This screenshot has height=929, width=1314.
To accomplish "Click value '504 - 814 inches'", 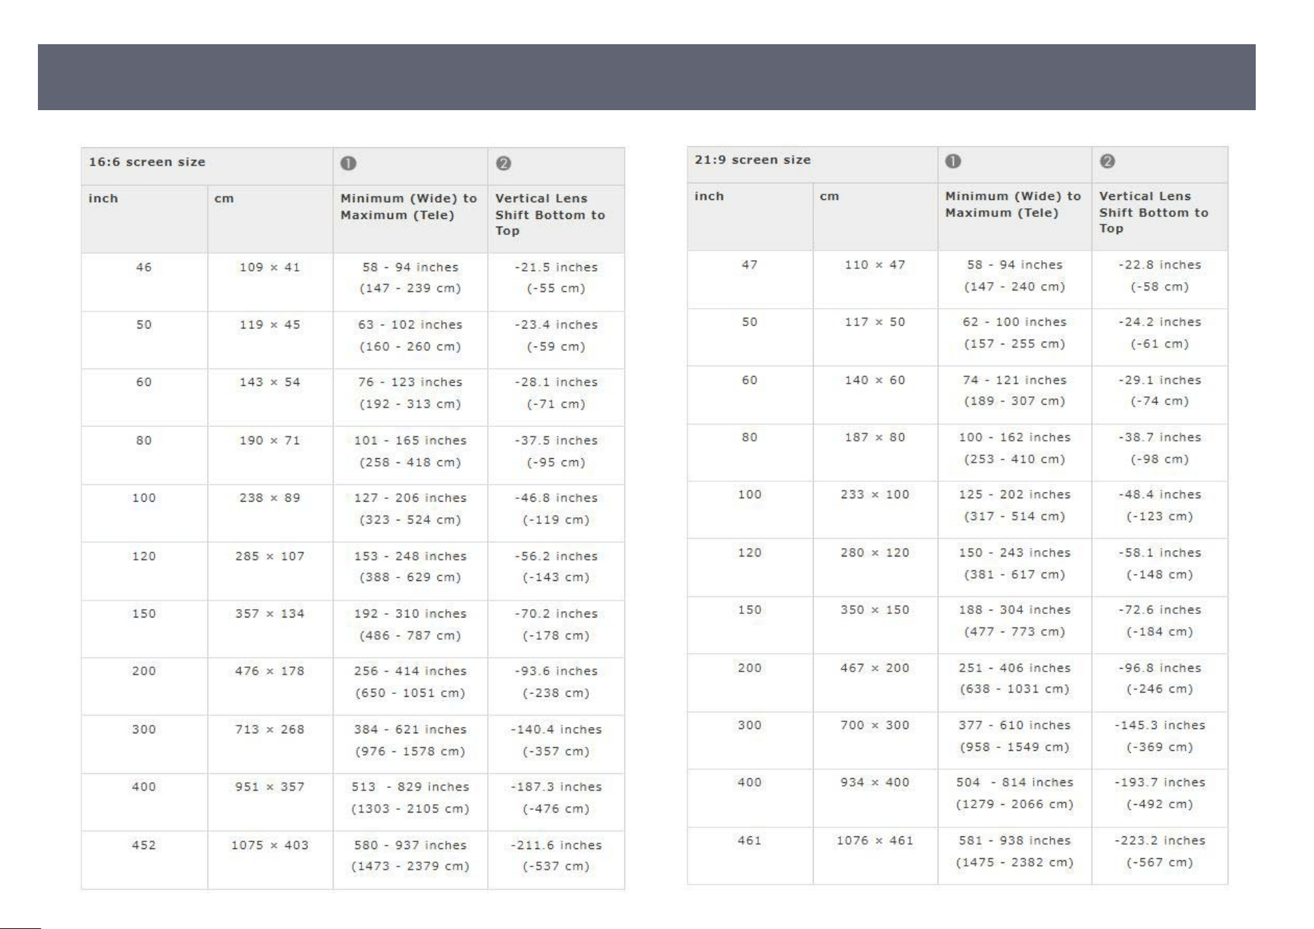I will [1014, 782].
